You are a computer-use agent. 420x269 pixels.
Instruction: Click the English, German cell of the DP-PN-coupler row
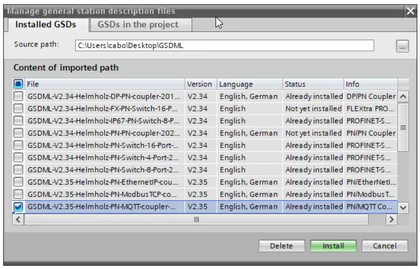click(249, 96)
